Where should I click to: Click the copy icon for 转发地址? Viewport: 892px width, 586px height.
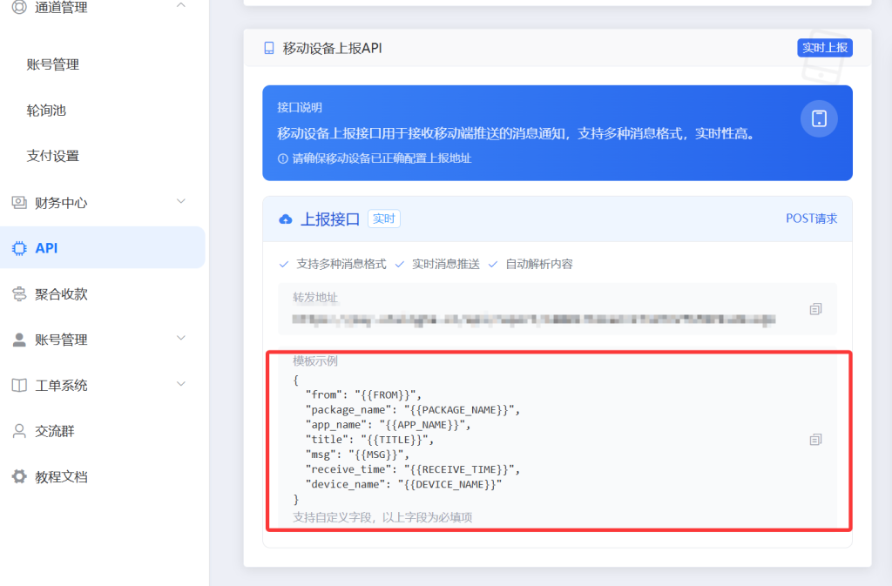pos(815,309)
